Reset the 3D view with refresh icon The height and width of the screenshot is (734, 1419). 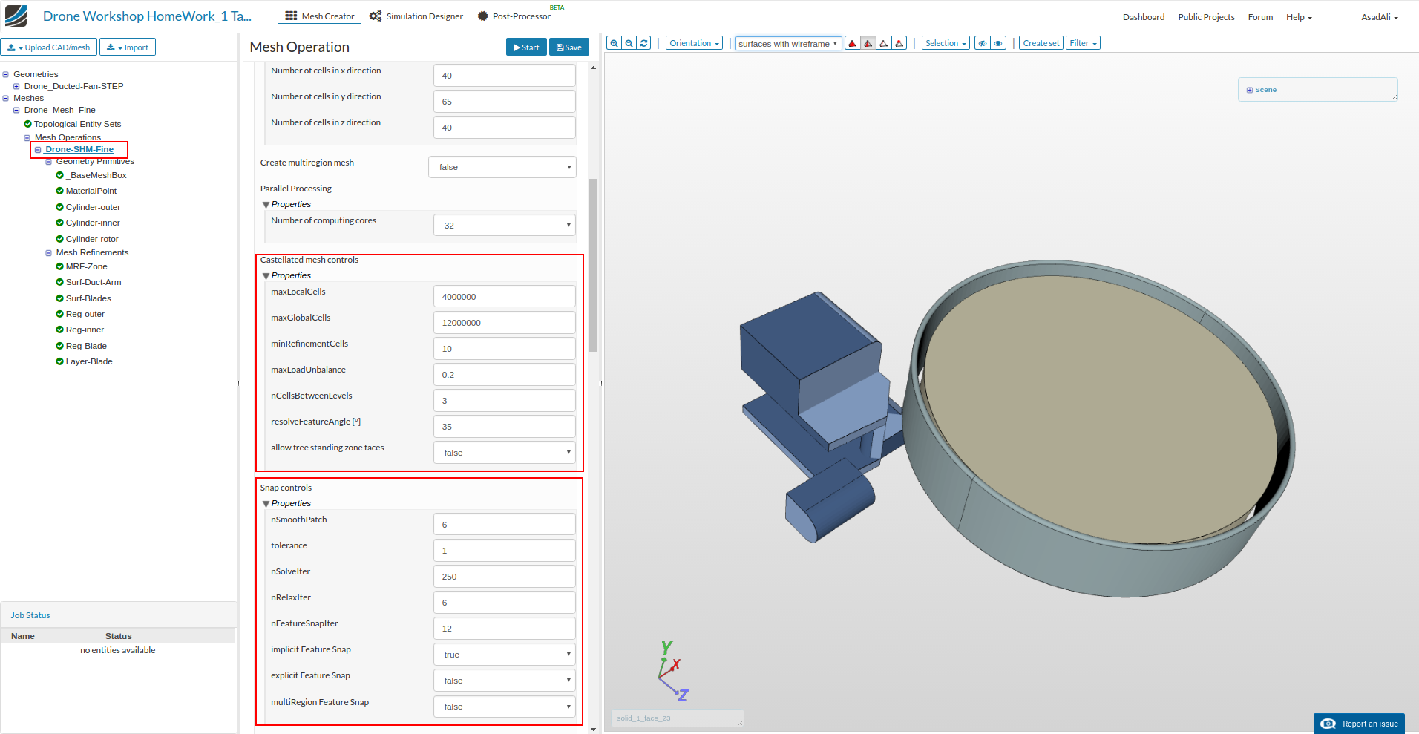644,43
